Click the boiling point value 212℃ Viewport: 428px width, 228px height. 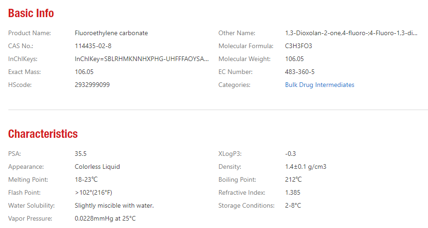pos(294,179)
